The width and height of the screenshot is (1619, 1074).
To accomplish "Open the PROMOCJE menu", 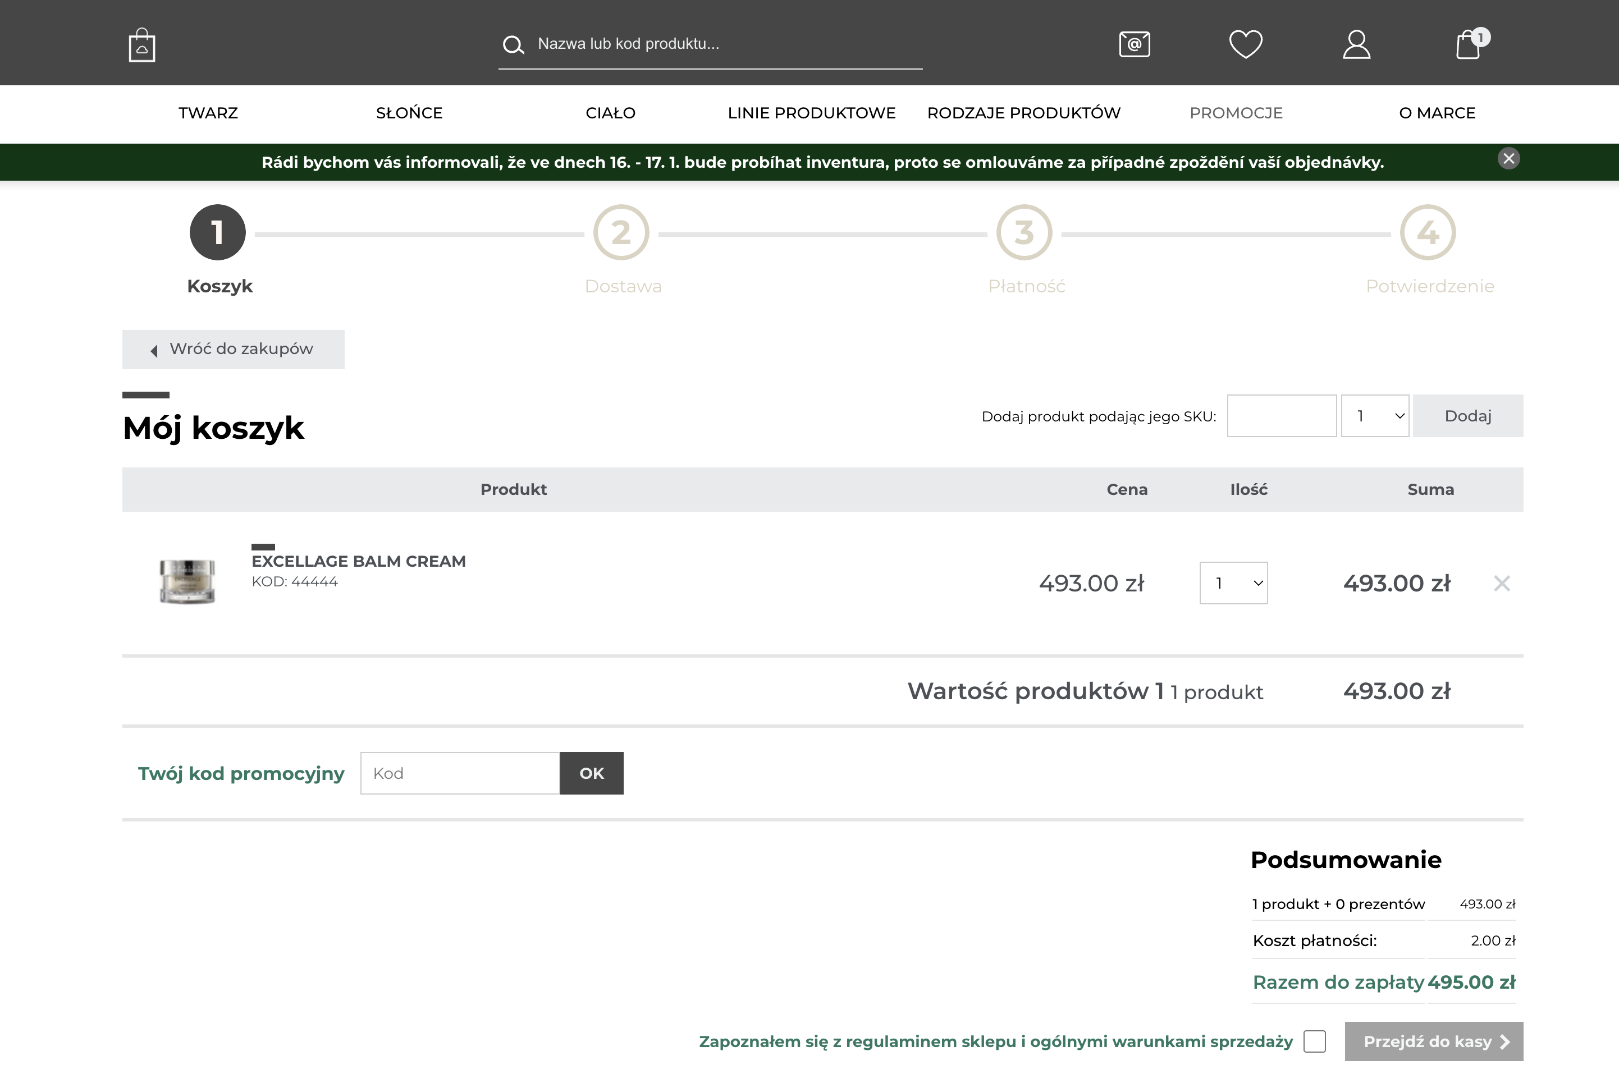I will (x=1236, y=113).
